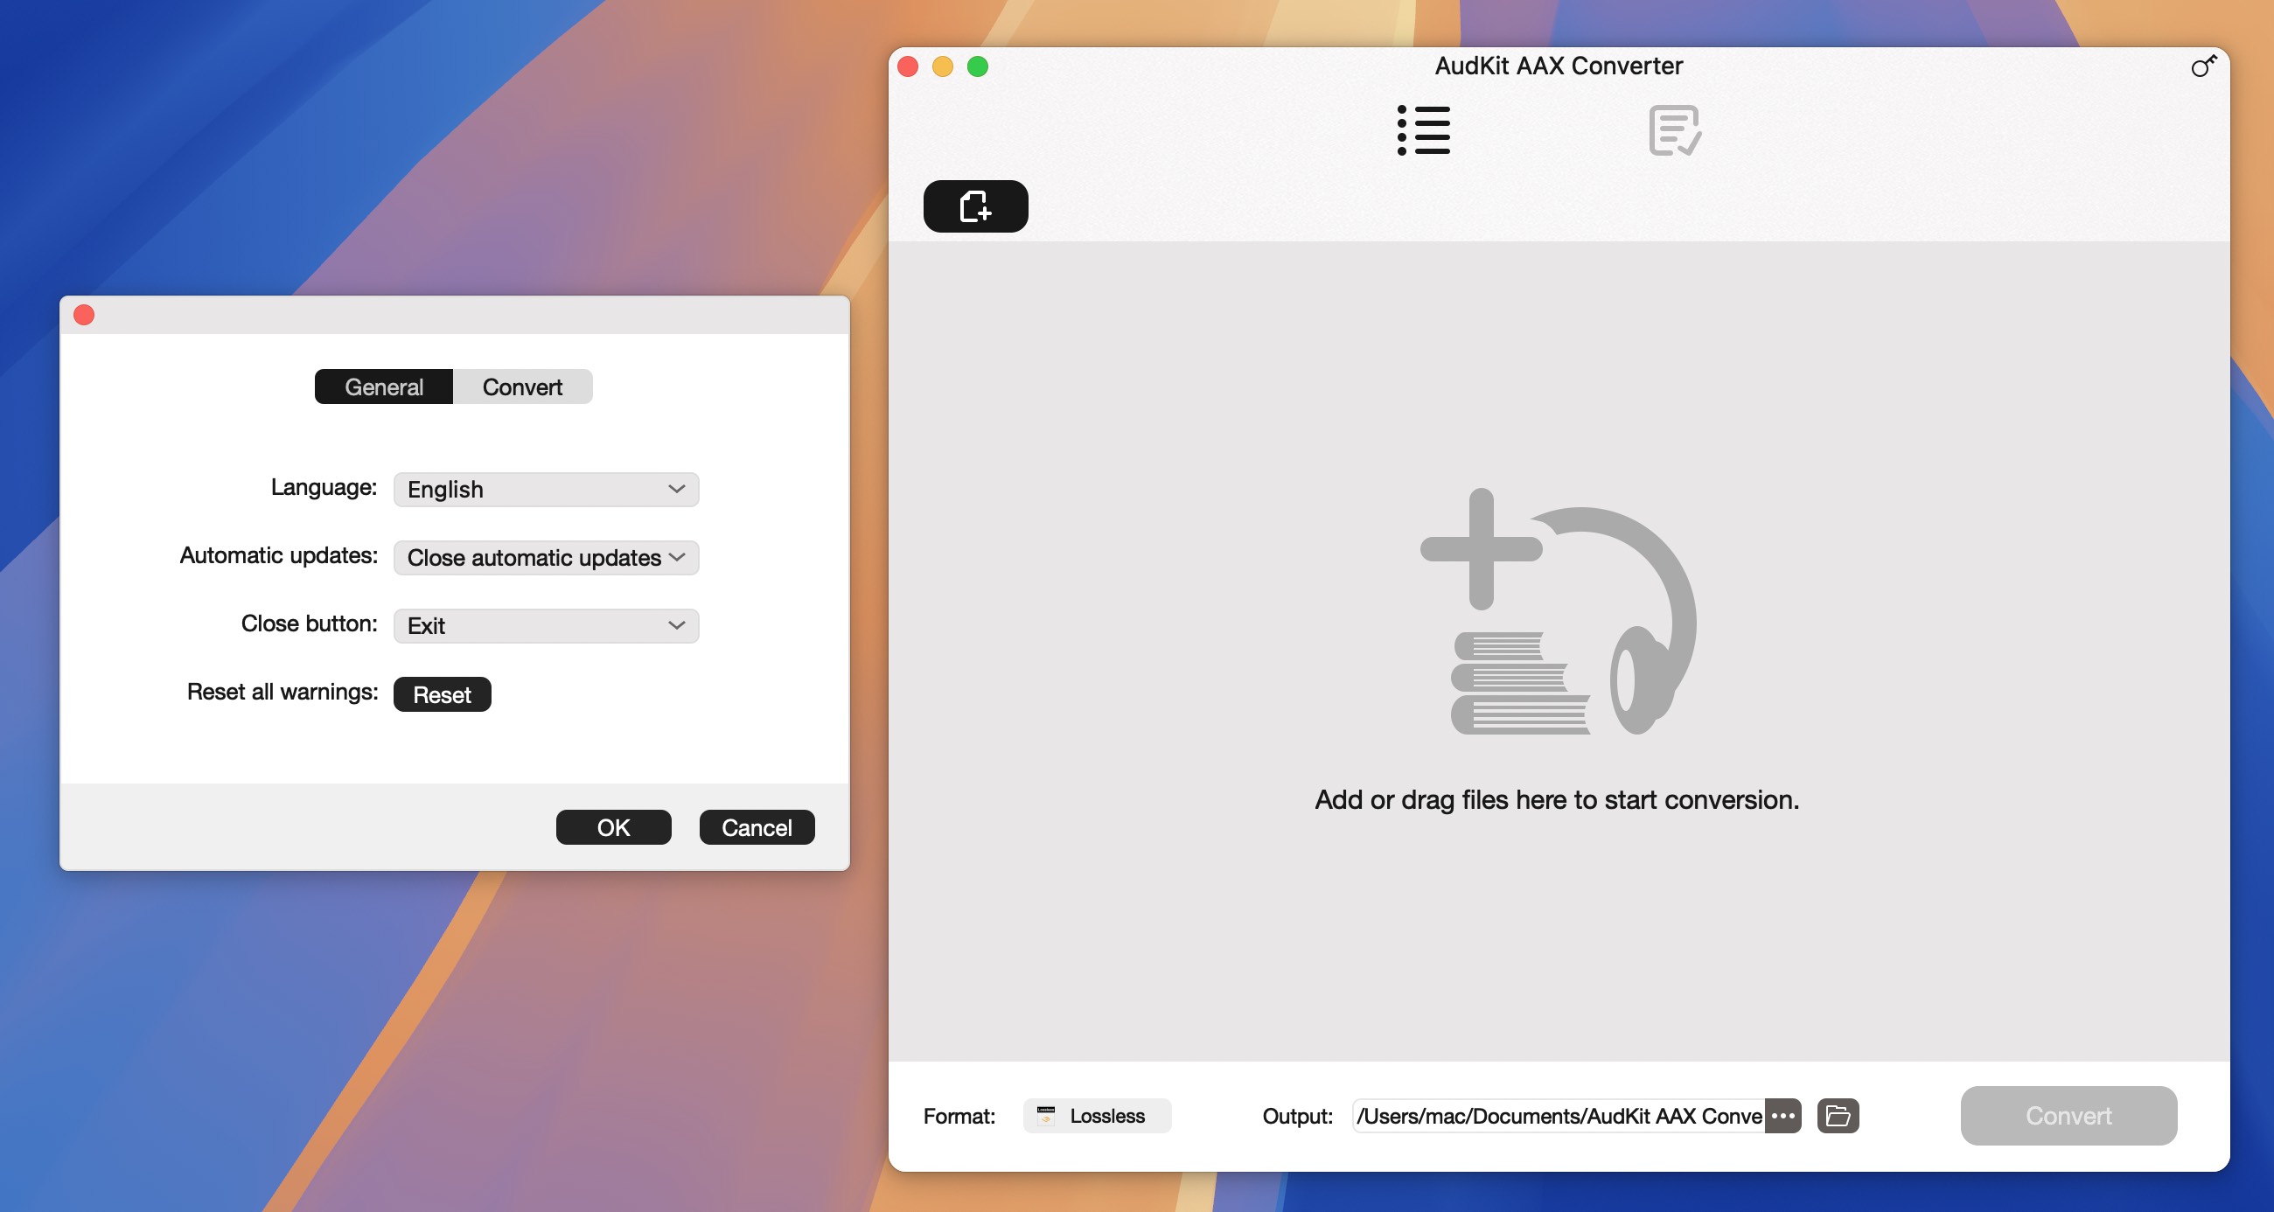Open the Close button dropdown showing Exit
2274x1212 pixels.
[x=547, y=626]
